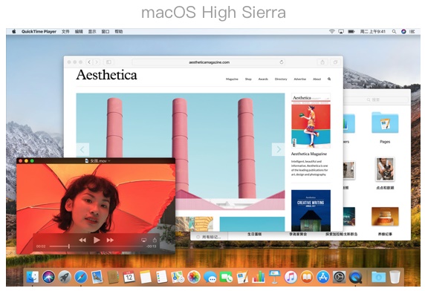Show next carousel slide arrow
Viewport: 425px width, 291px height.
[x=279, y=149]
